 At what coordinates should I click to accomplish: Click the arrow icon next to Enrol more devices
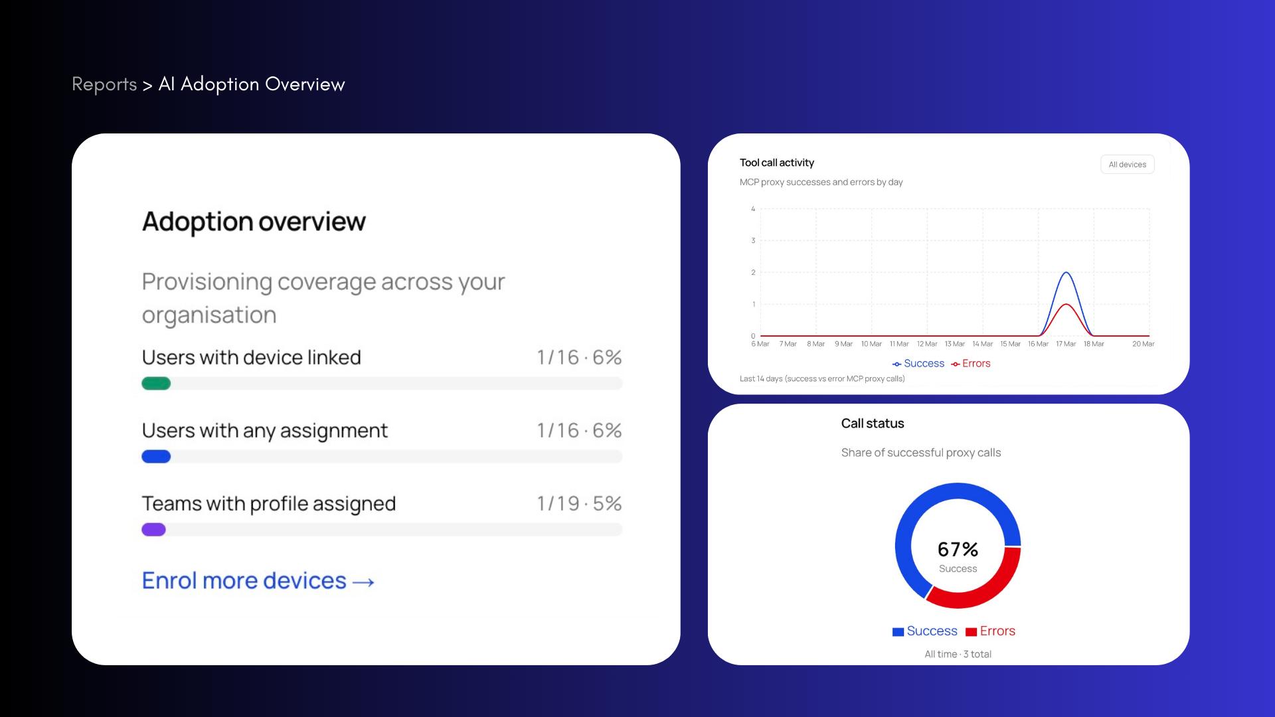(x=365, y=581)
